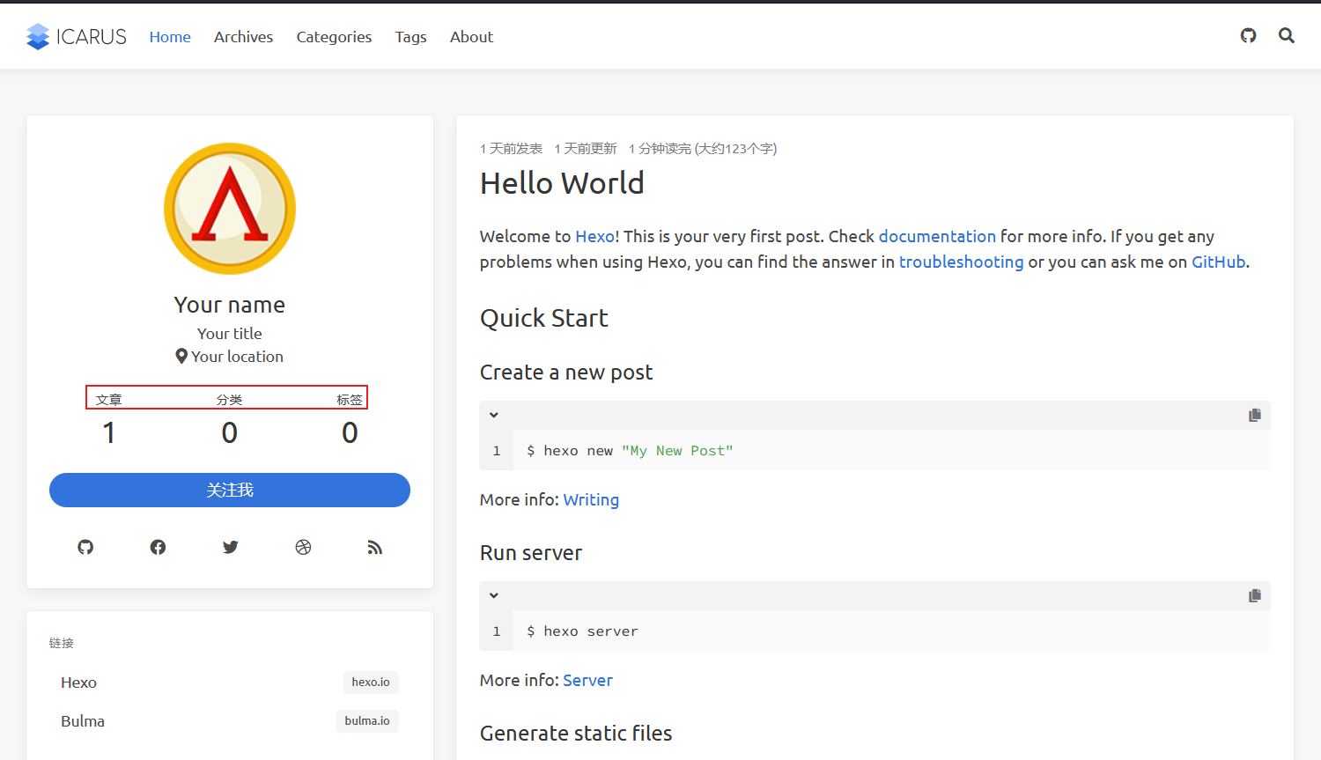Open the GitHub link in post text
1321x760 pixels.
1218,262
